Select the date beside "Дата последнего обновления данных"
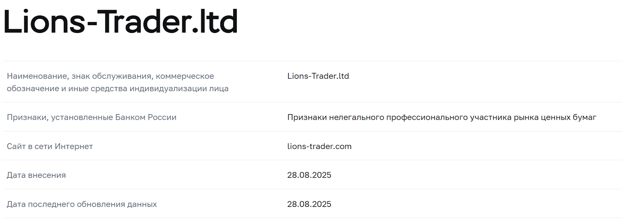The height and width of the screenshot is (221, 622). (309, 204)
